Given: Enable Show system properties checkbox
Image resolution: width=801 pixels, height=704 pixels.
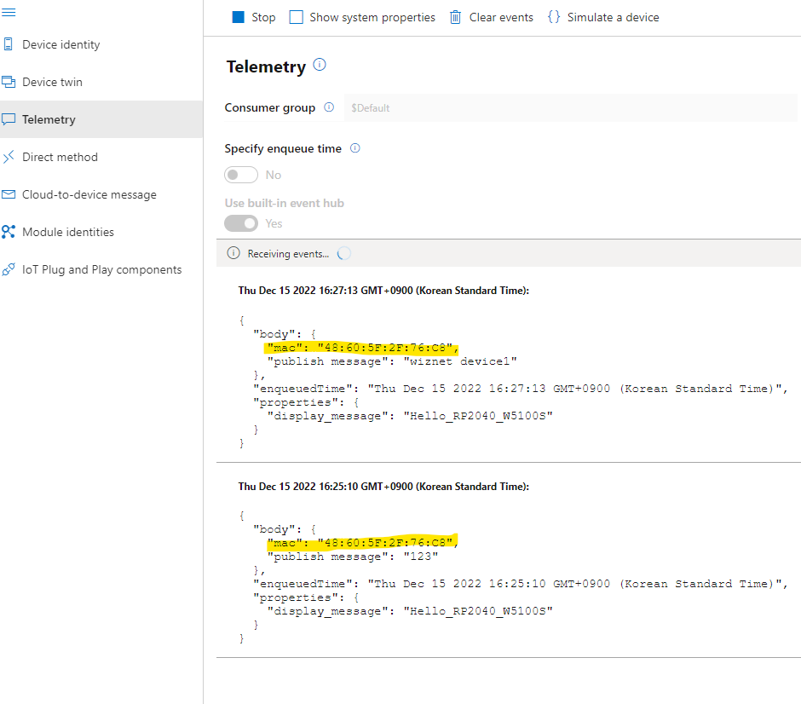Looking at the screenshot, I should 297,17.
